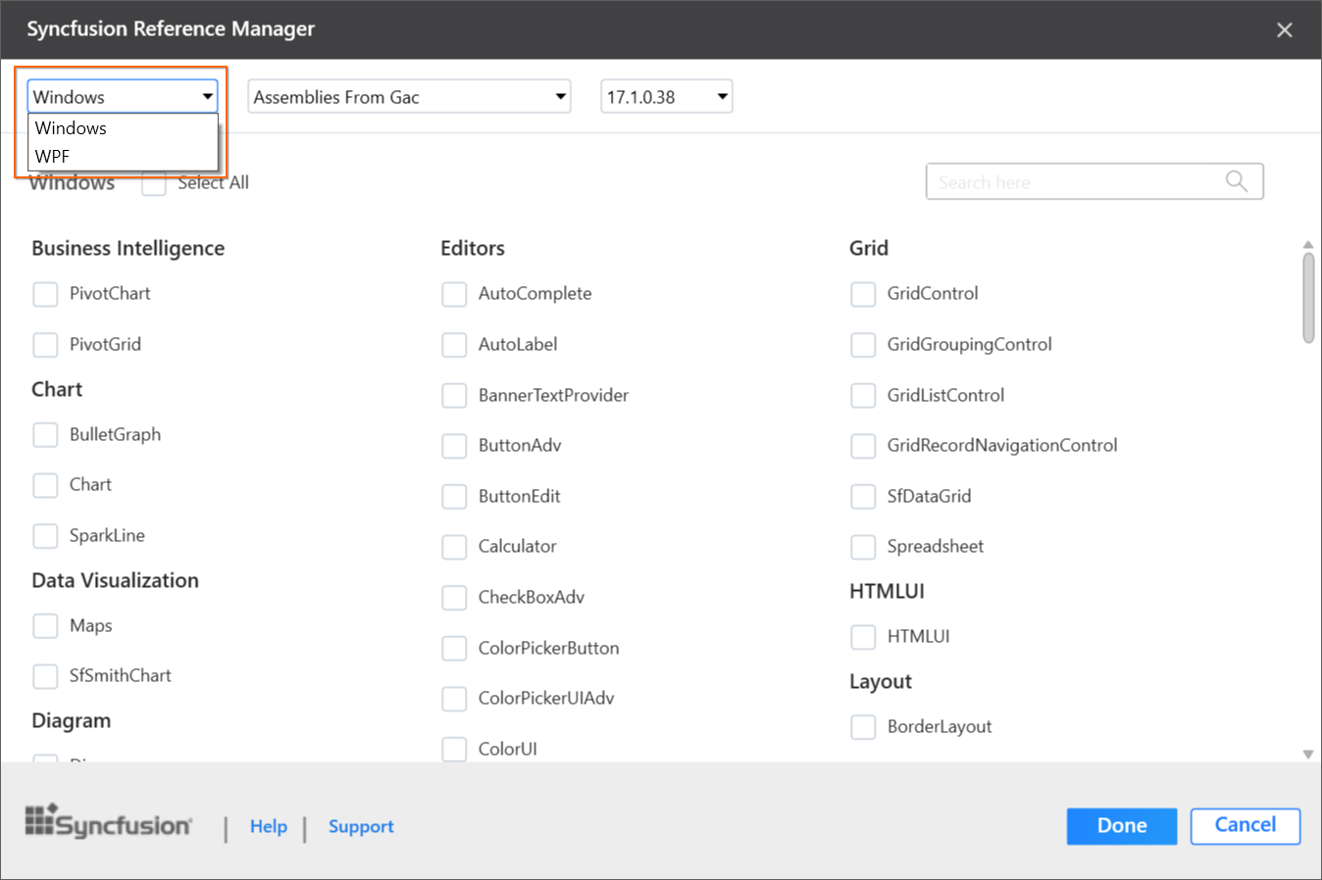Click the Chart category heading

click(57, 389)
